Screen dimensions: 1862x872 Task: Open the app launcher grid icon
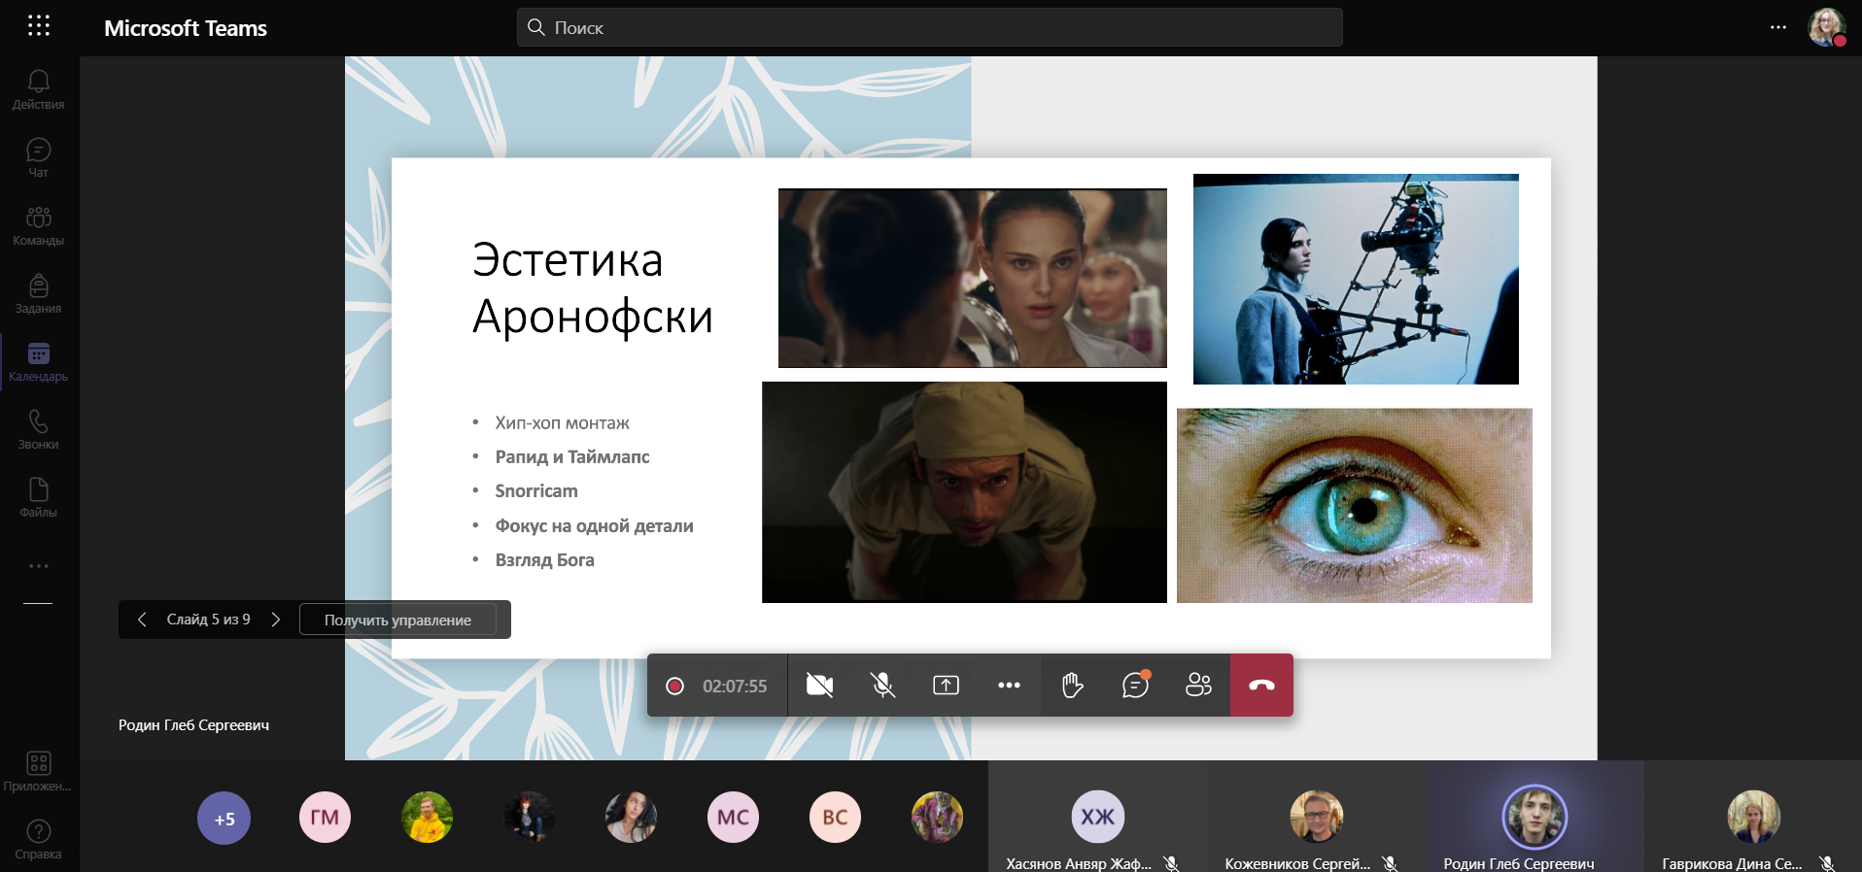pyautogui.click(x=39, y=26)
